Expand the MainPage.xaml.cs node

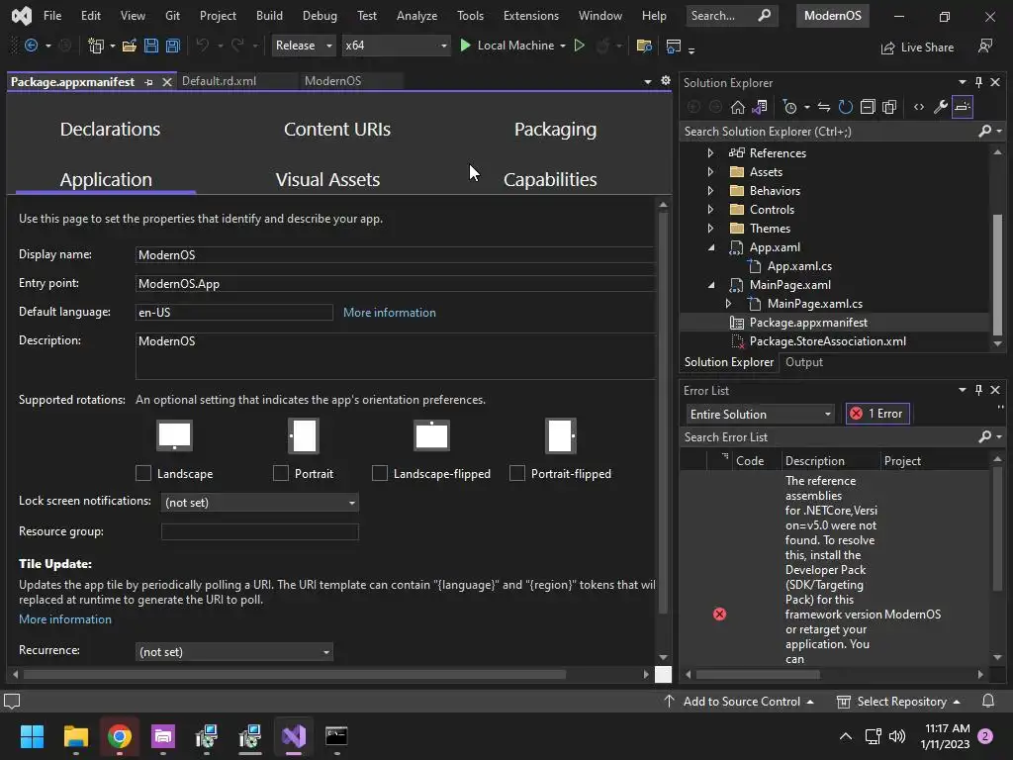tap(729, 303)
